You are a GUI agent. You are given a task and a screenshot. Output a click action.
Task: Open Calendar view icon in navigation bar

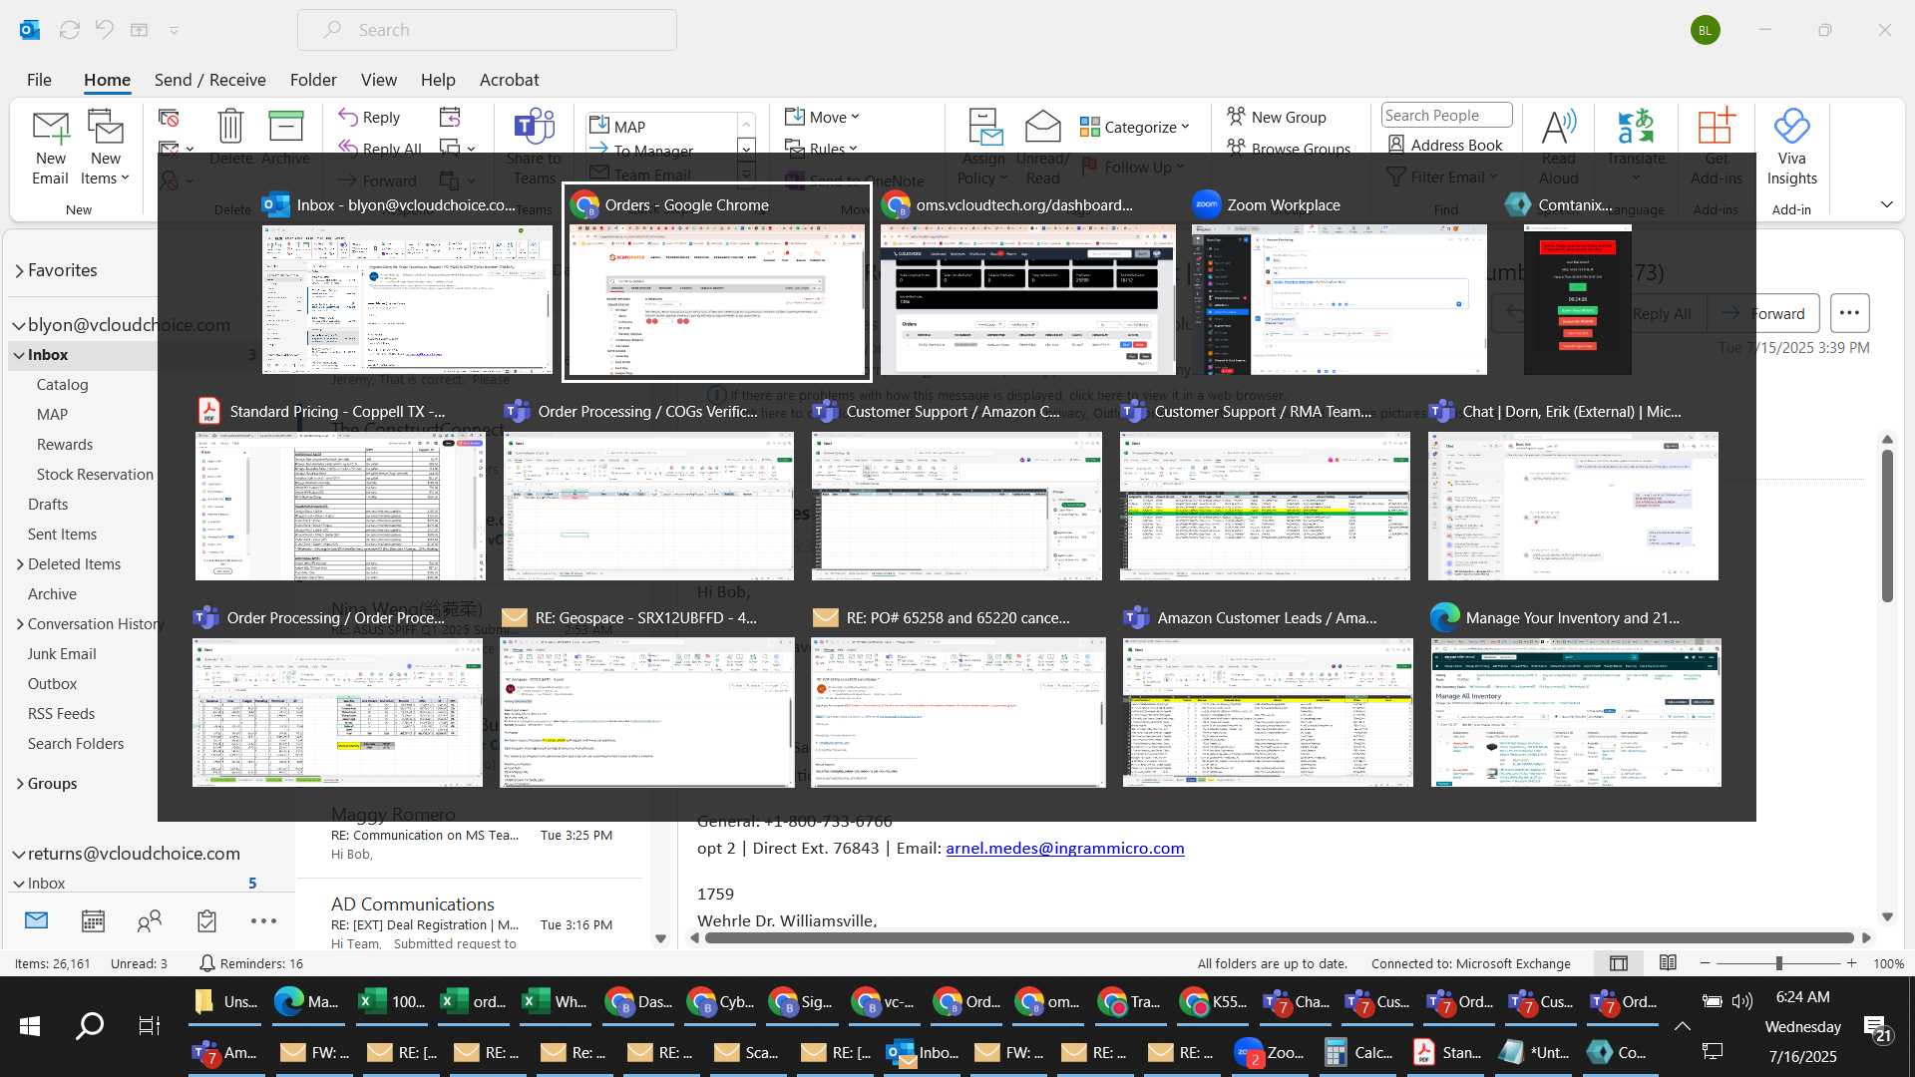[x=93, y=920]
